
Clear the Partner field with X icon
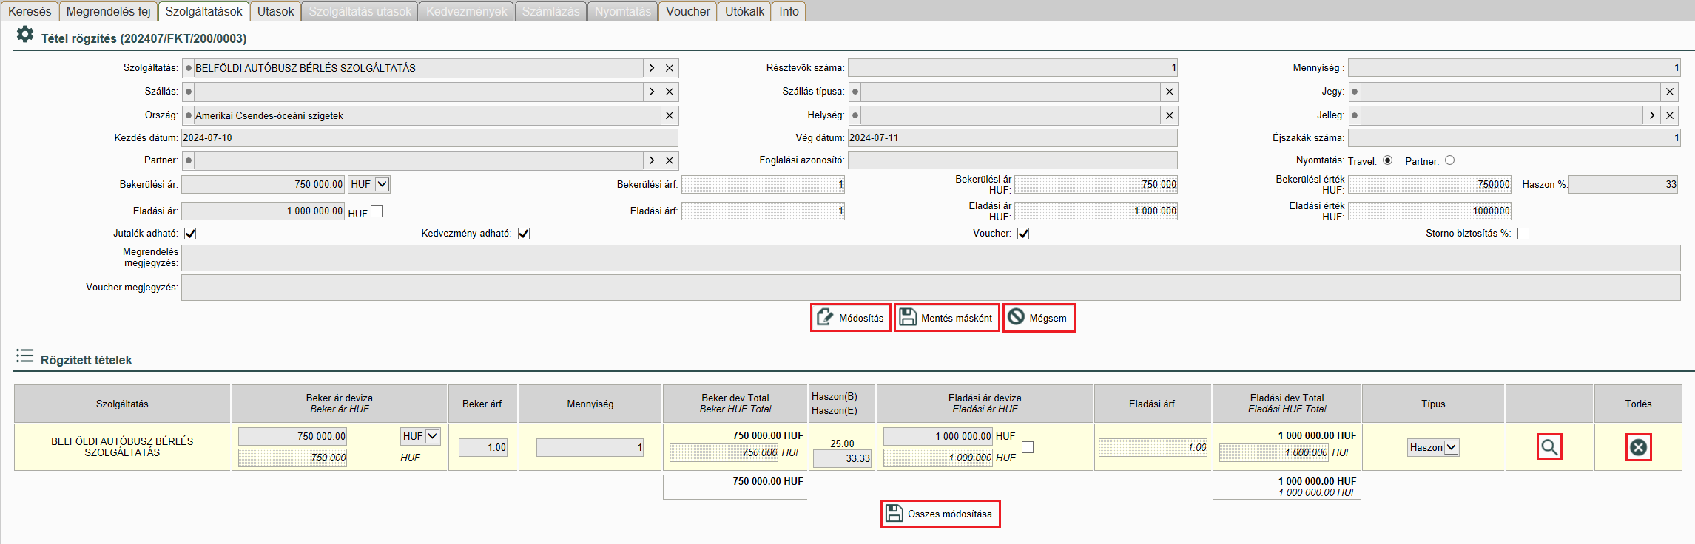click(x=670, y=160)
